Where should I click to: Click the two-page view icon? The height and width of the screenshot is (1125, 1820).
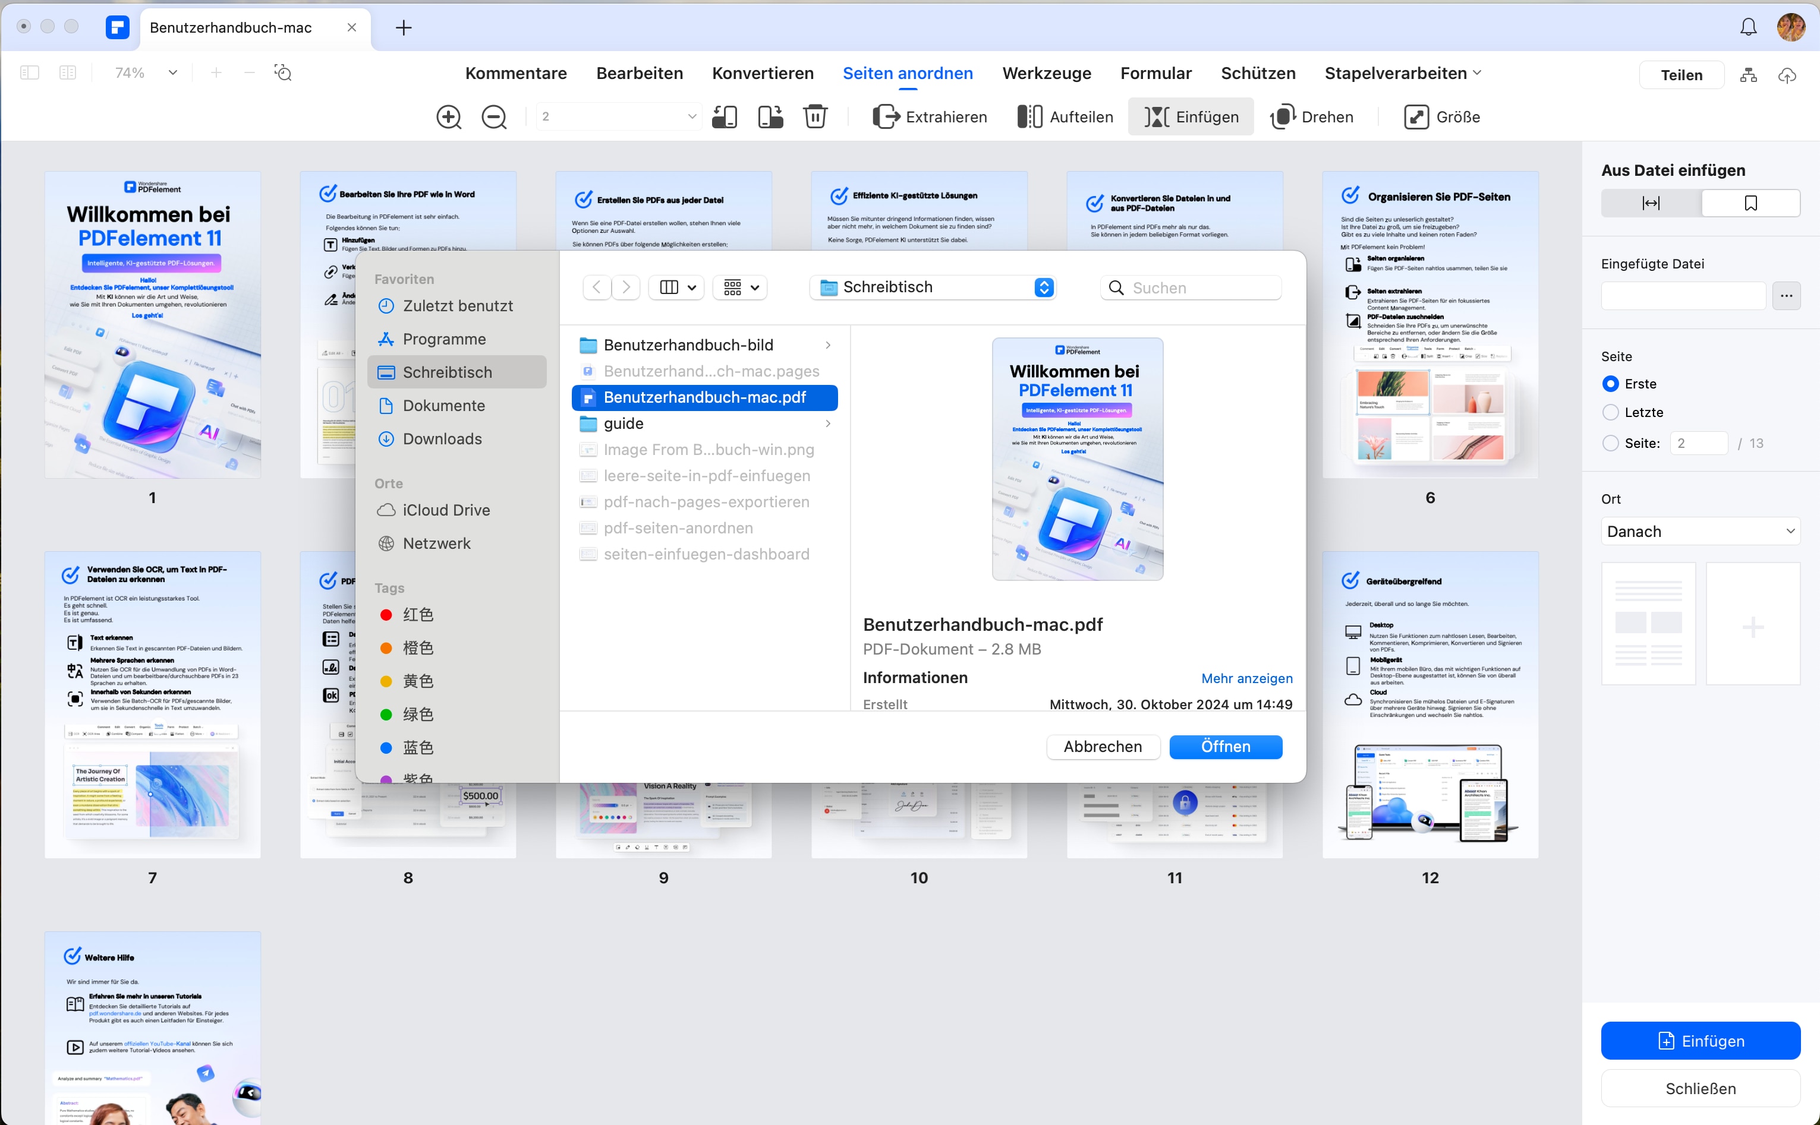(x=68, y=73)
